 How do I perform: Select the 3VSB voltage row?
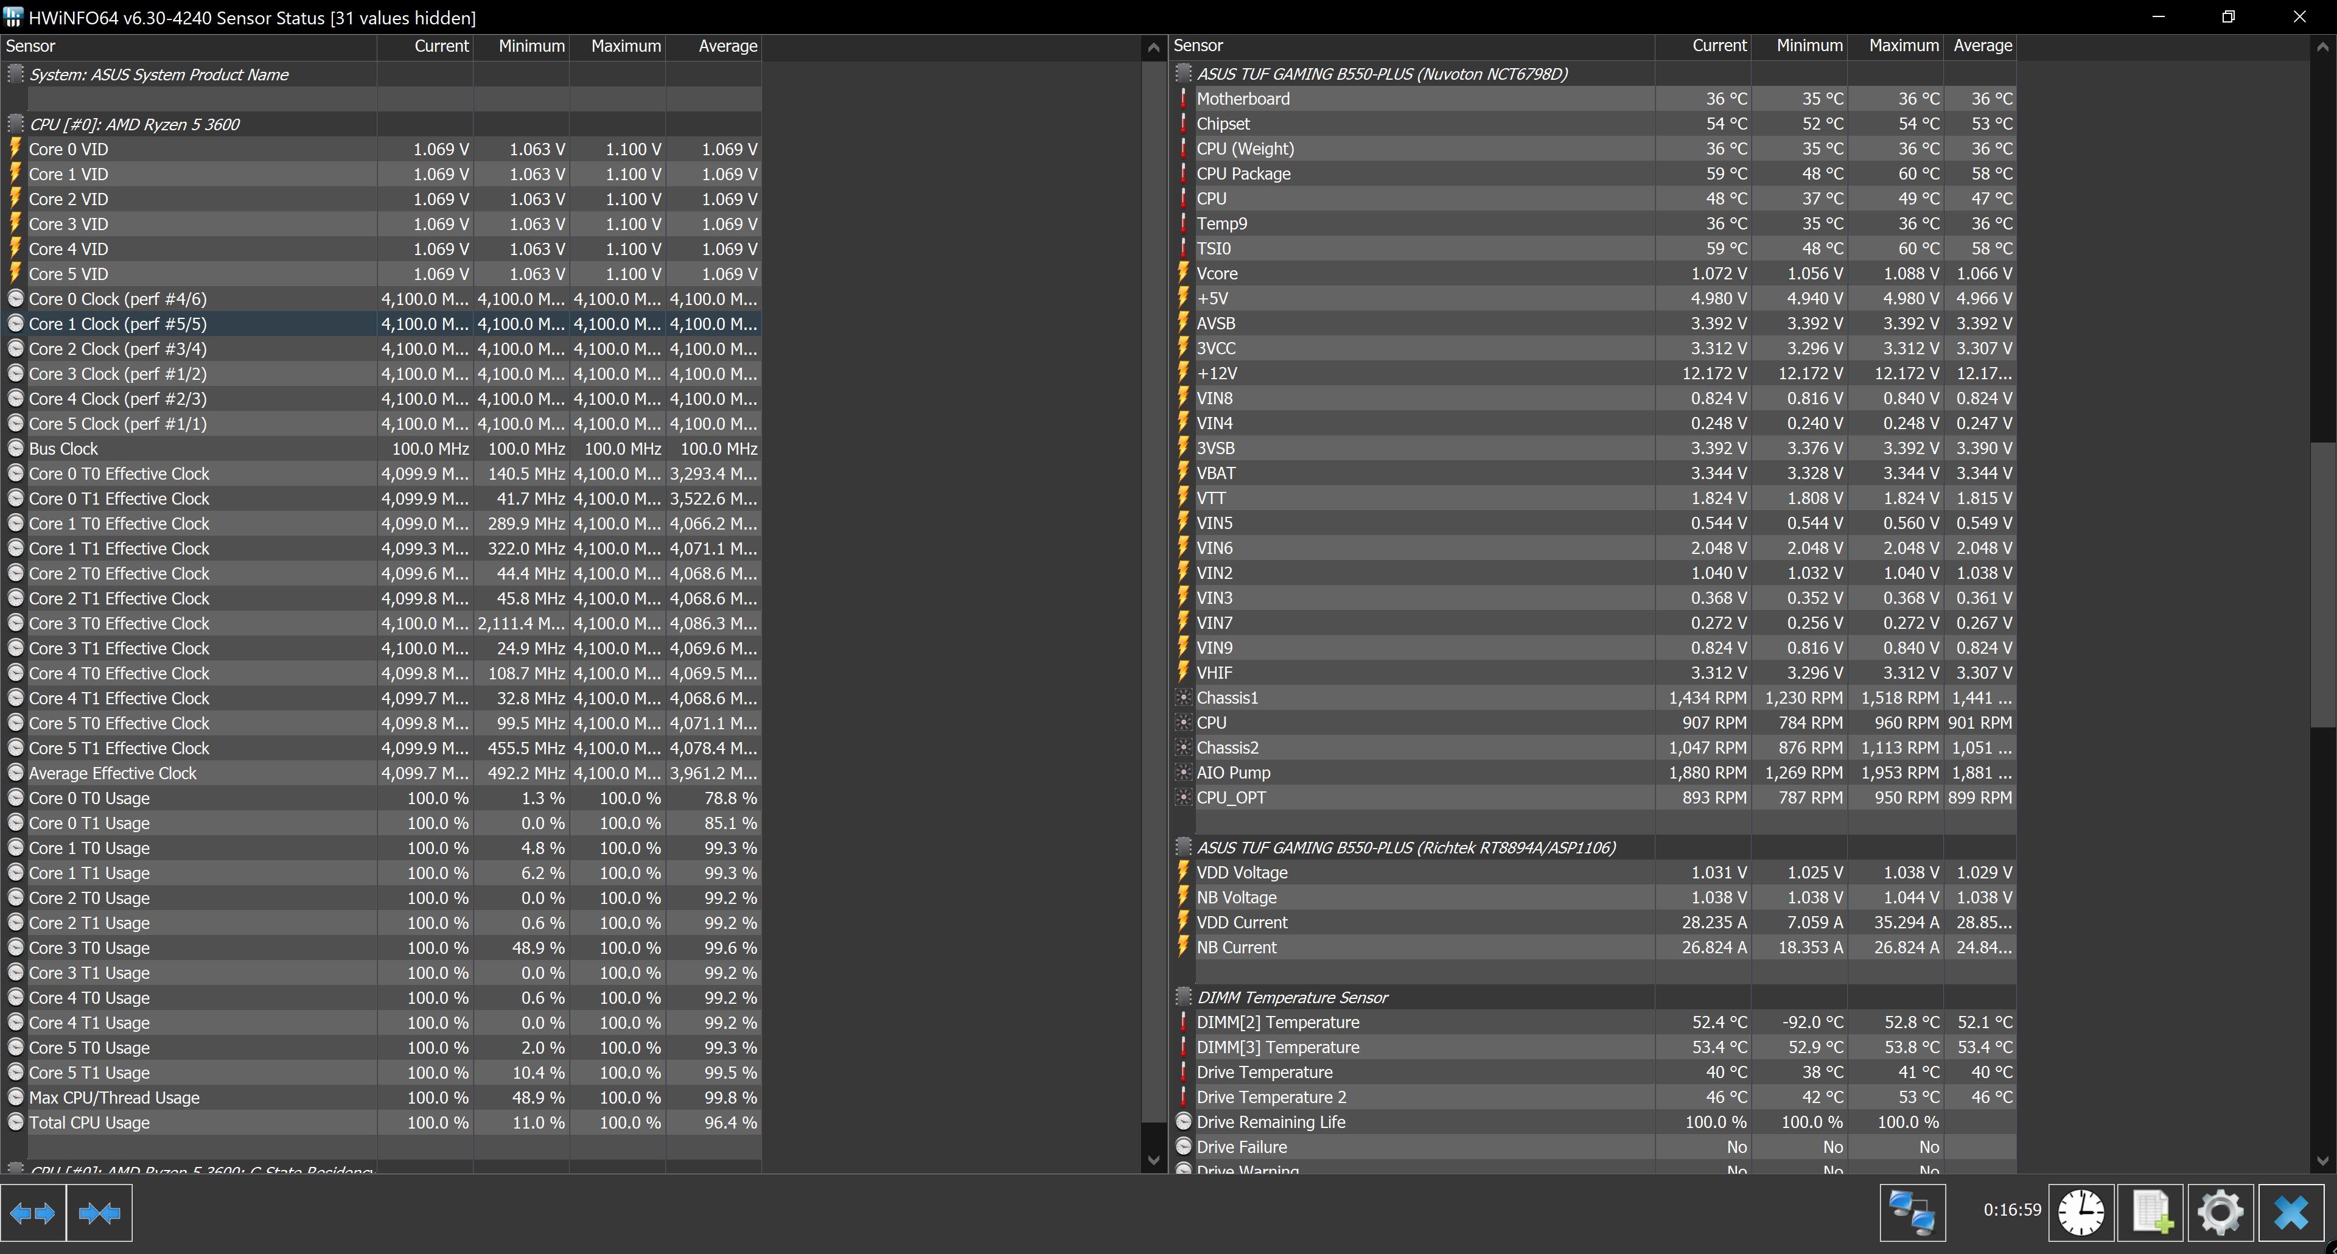point(1594,448)
